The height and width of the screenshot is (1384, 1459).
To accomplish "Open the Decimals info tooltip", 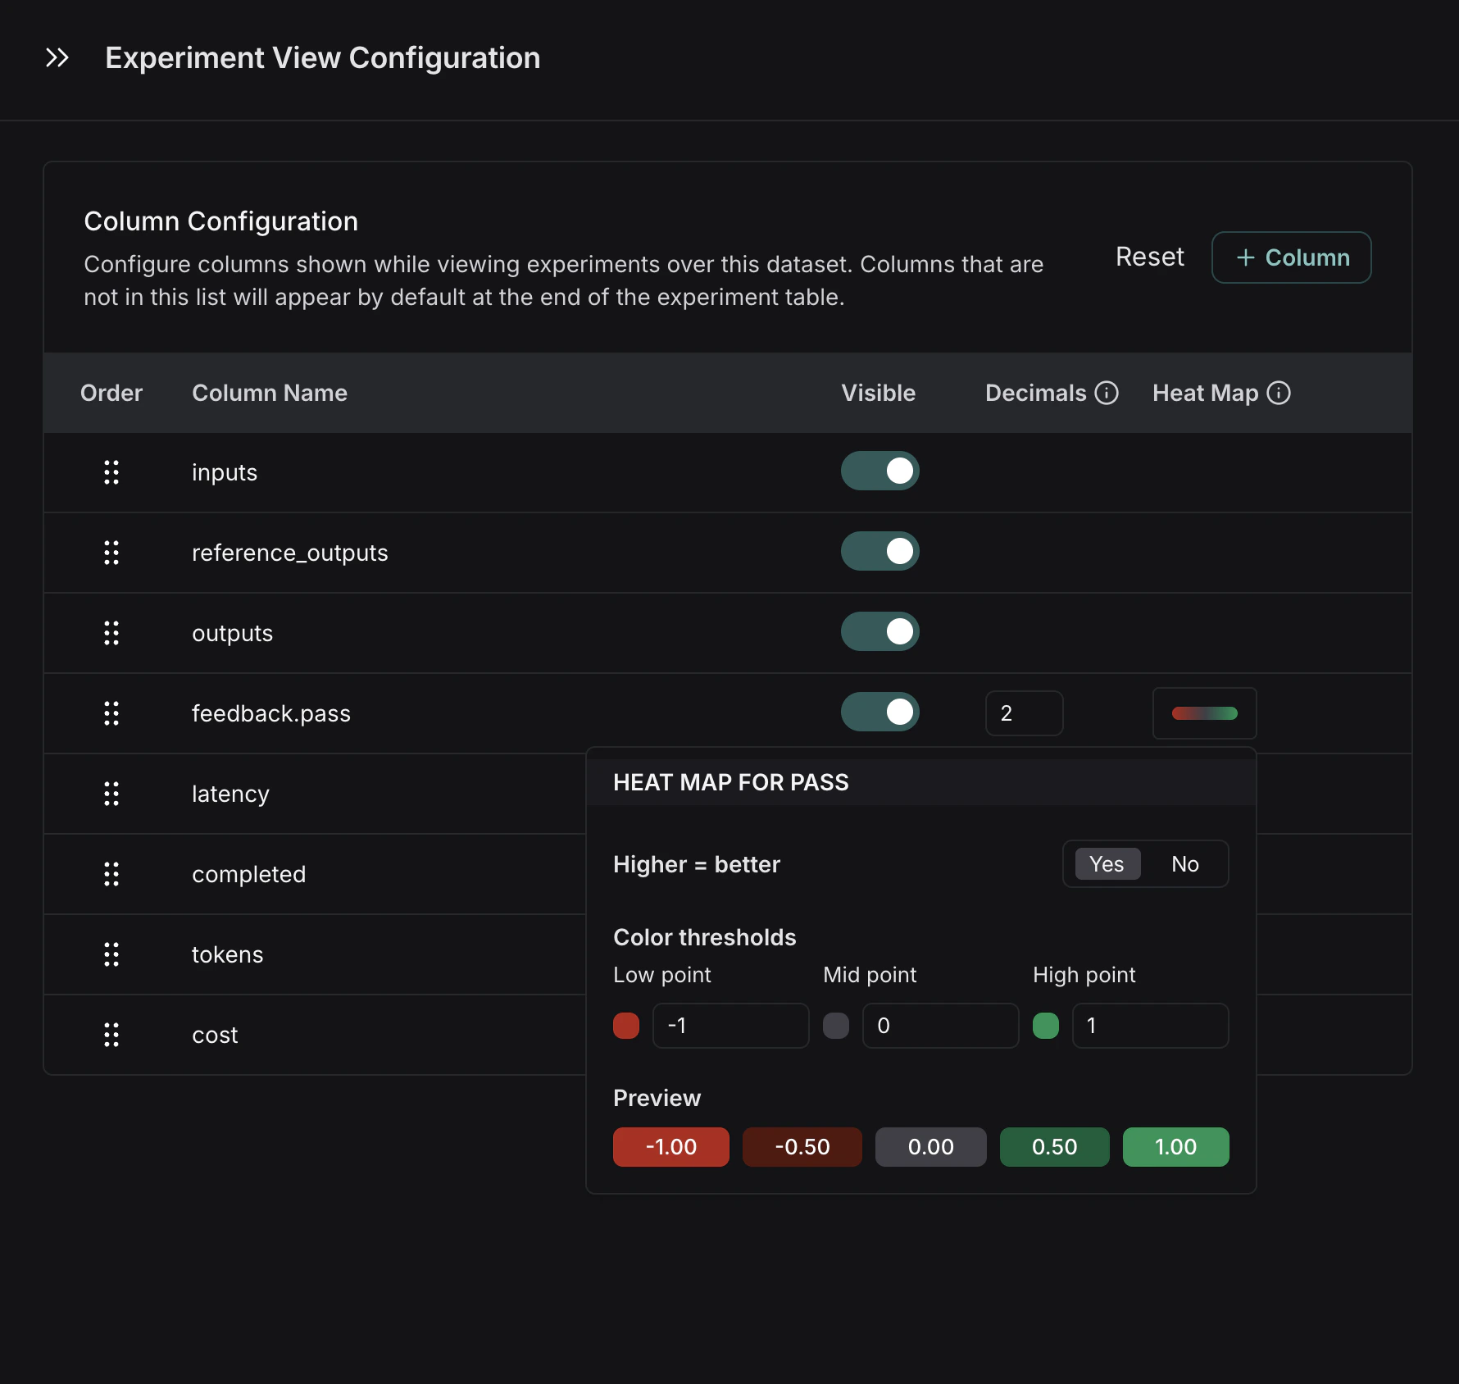I will point(1107,393).
